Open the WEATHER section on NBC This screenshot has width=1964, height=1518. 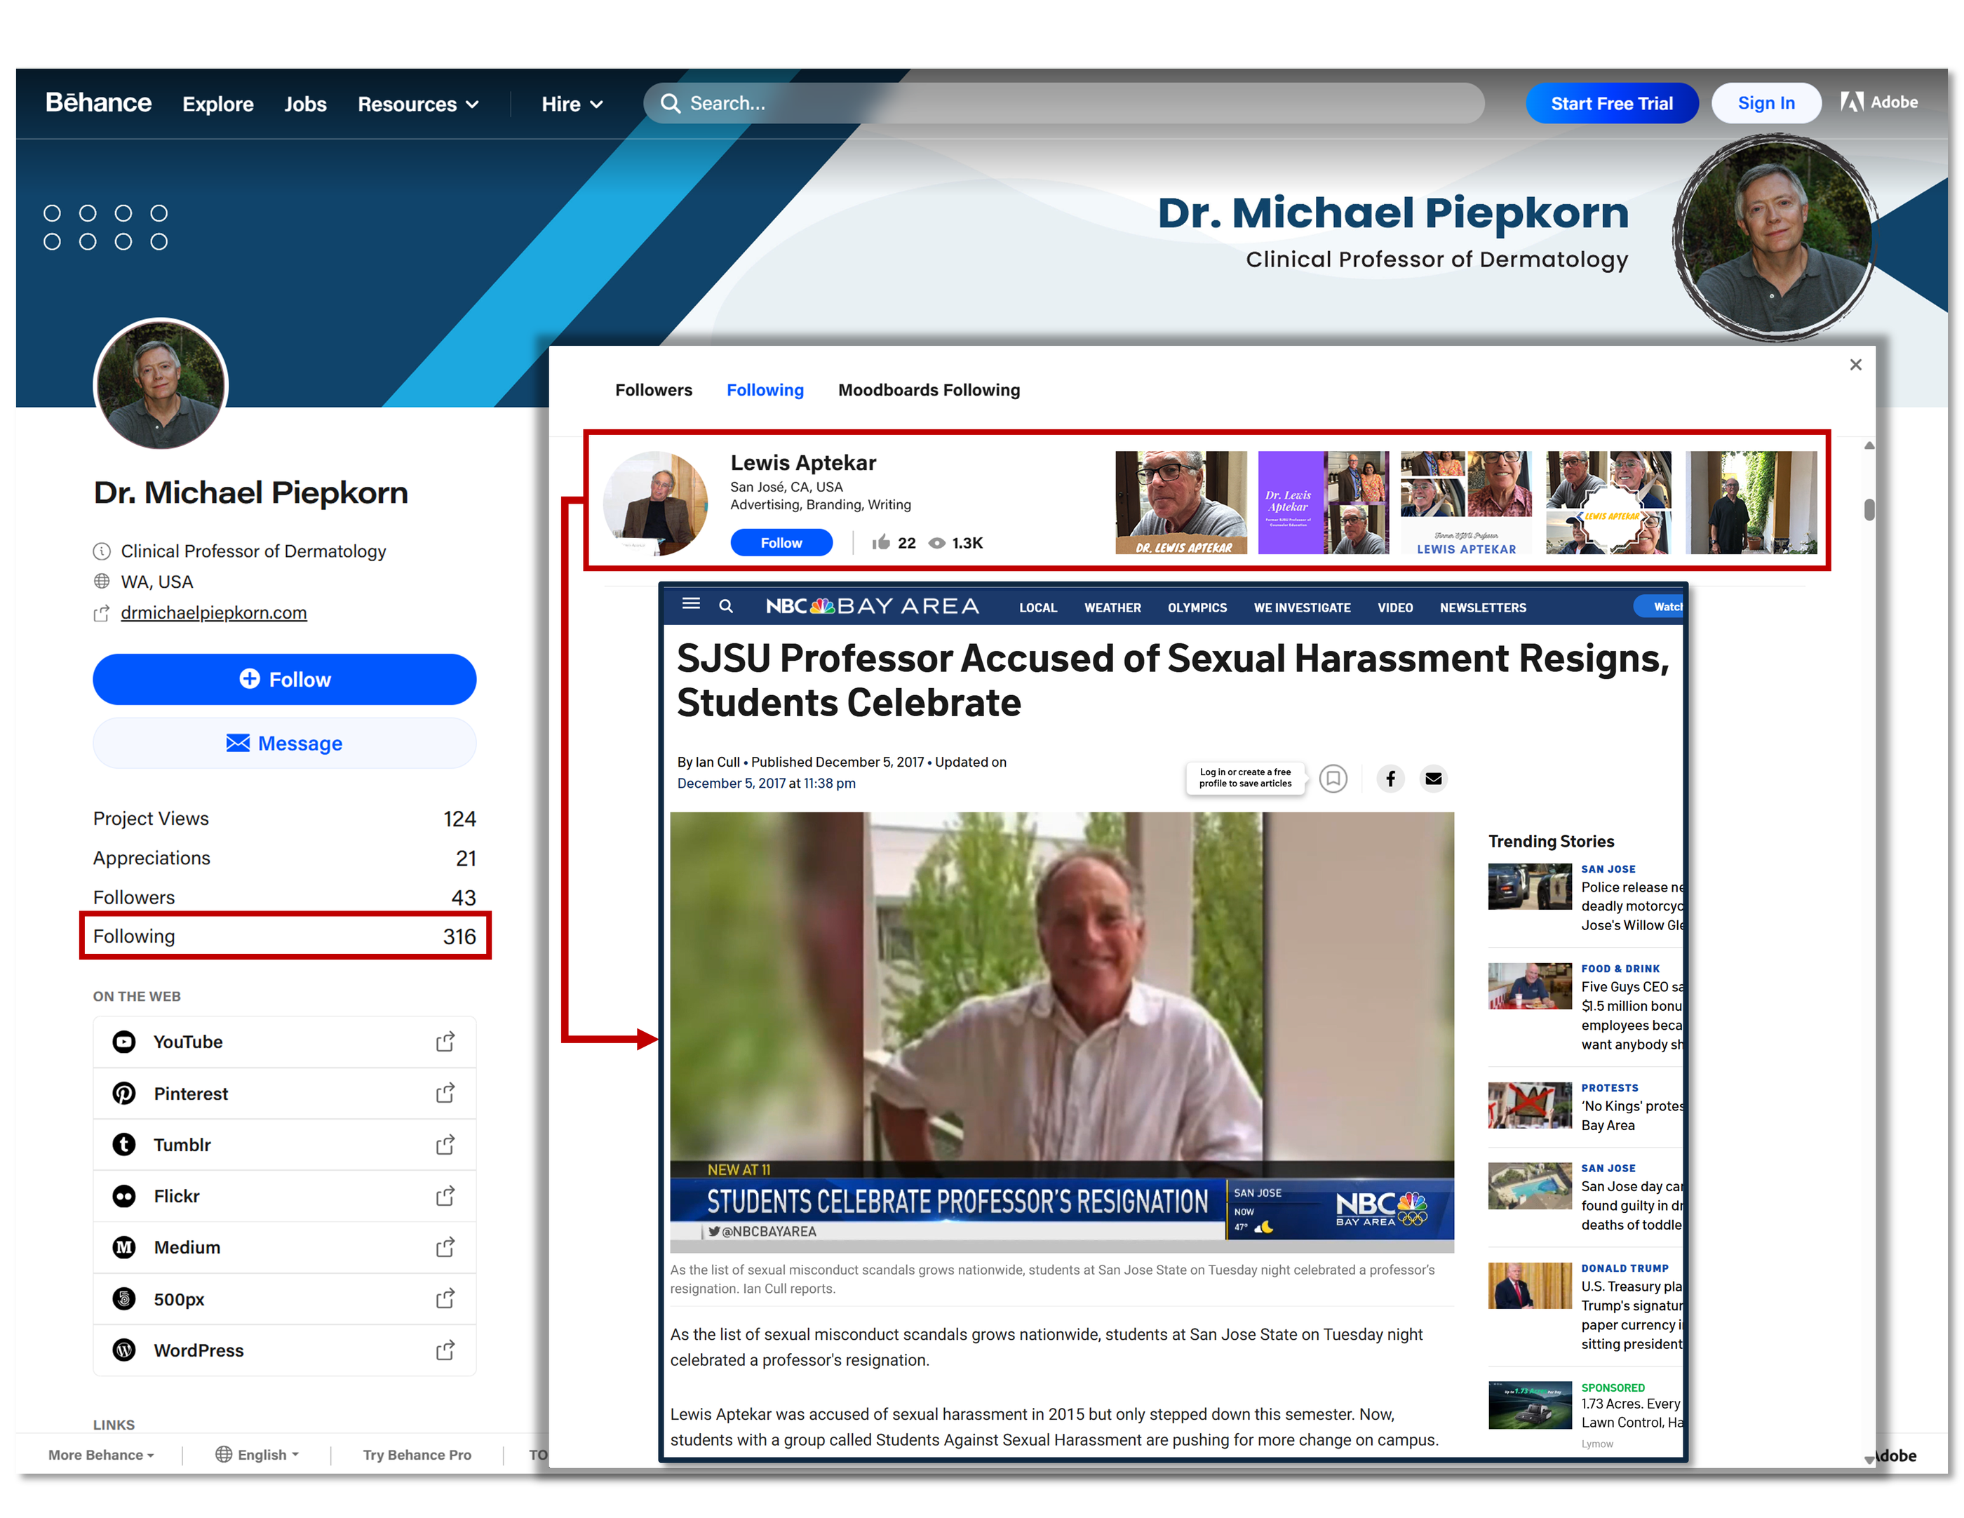pos(1112,608)
